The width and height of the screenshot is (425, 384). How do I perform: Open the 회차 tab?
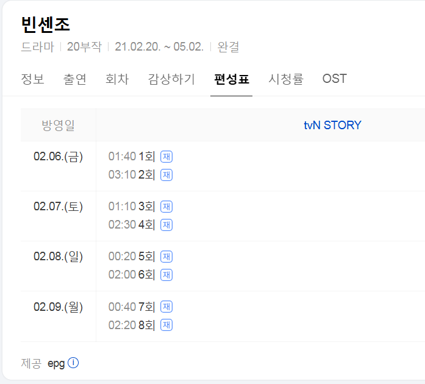coord(117,79)
